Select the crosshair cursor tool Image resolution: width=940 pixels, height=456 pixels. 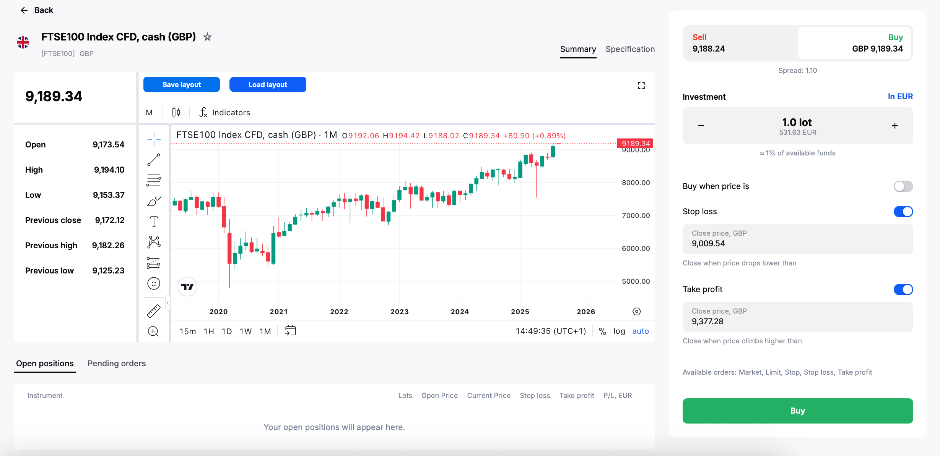point(154,139)
